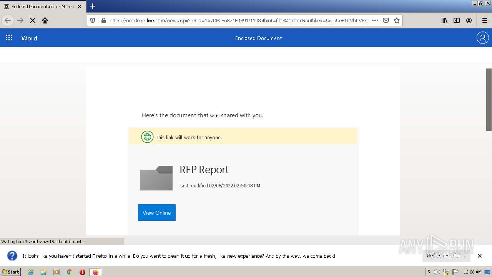Click the taskbar clock 12:08 AM
Screen dimensions: 492x277
472,272
